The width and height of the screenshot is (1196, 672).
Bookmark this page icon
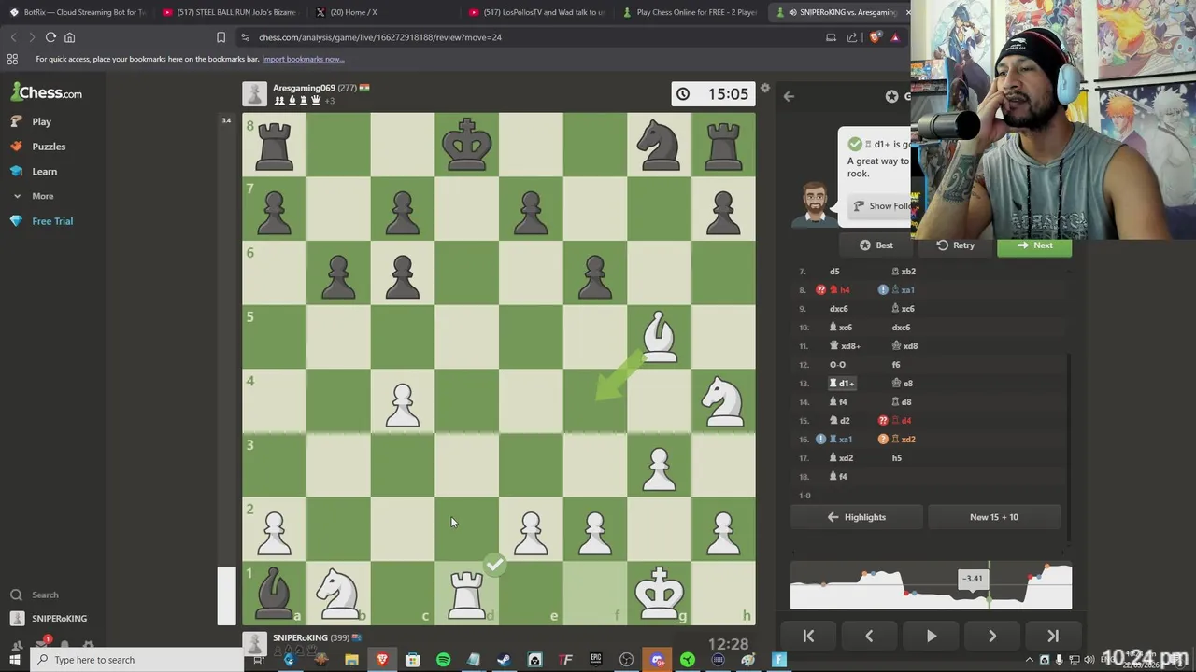pyautogui.click(x=221, y=37)
